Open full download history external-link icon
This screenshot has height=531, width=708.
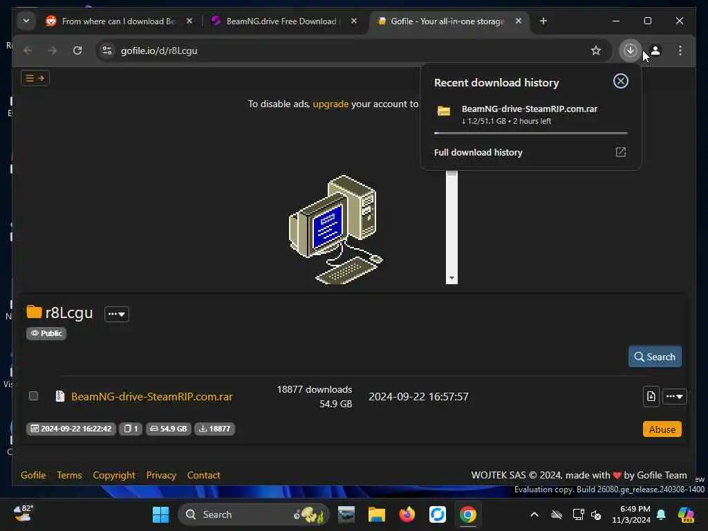[621, 152]
